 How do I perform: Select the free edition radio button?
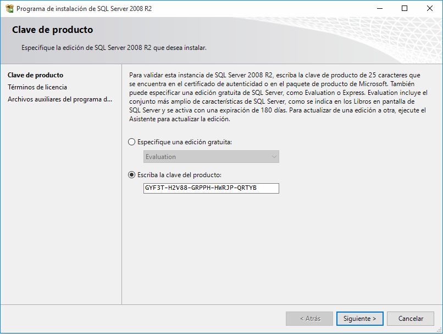[x=132, y=142]
